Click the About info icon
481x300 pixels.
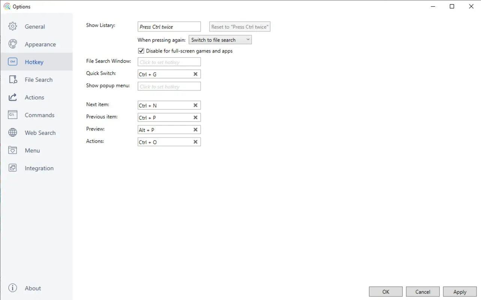coord(12,288)
